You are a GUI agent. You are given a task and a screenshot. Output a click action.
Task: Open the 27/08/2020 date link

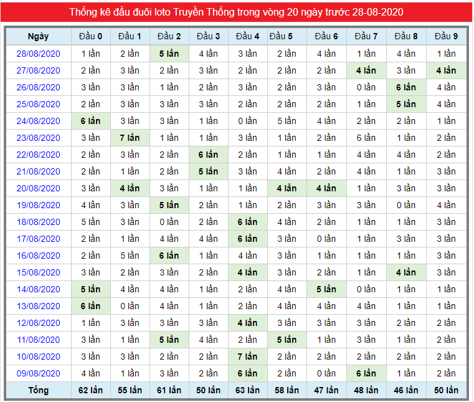tap(39, 70)
